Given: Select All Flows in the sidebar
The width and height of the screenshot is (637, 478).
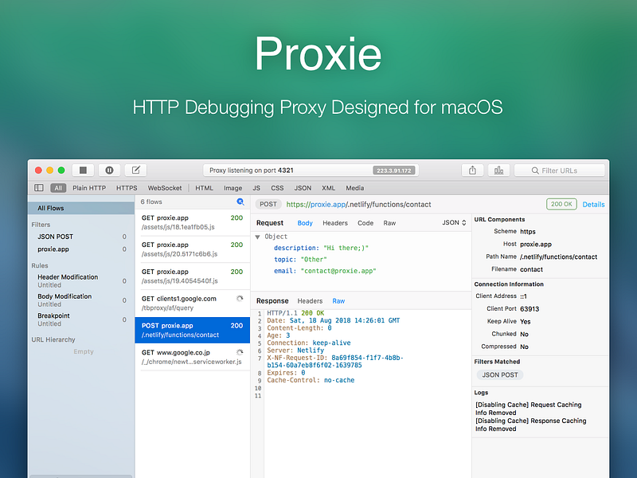Looking at the screenshot, I should coord(81,208).
